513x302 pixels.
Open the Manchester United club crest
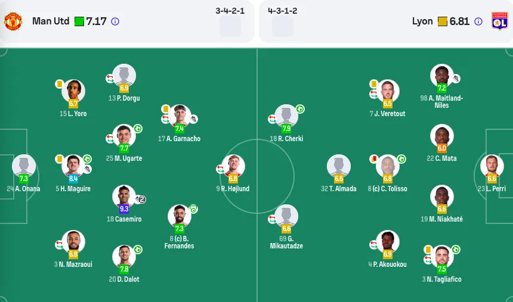pyautogui.click(x=13, y=21)
